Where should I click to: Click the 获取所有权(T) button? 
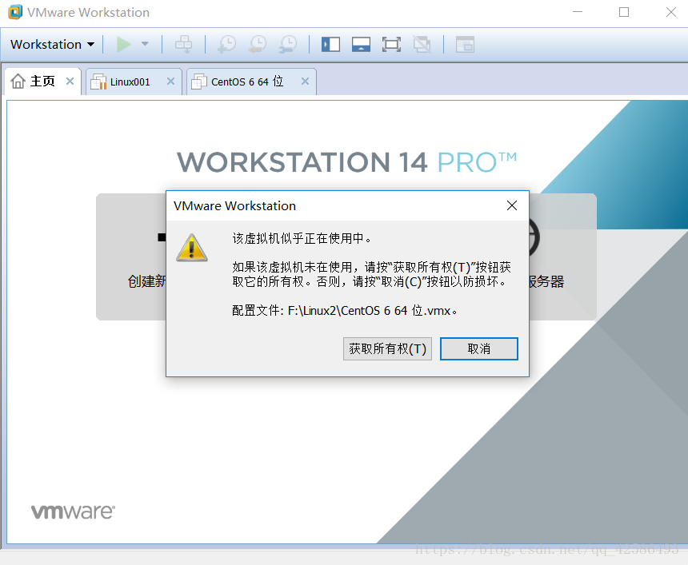pos(387,349)
